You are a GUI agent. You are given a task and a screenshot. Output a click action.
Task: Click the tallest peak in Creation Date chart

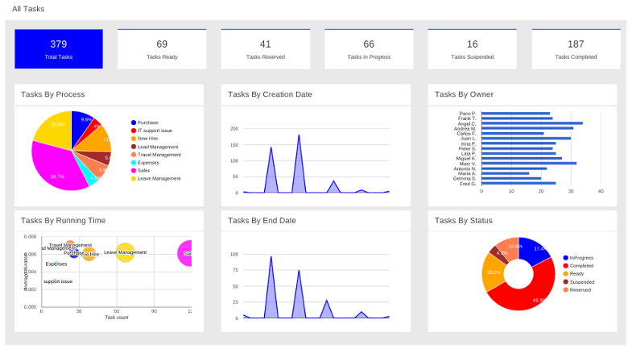299,137
